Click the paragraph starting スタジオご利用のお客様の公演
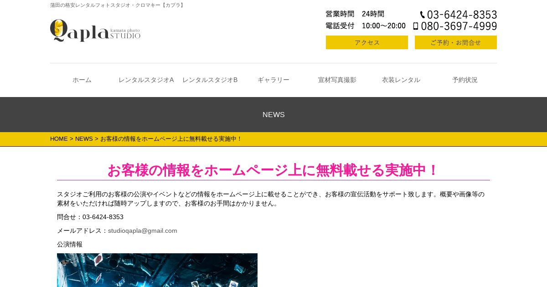 click(271, 199)
